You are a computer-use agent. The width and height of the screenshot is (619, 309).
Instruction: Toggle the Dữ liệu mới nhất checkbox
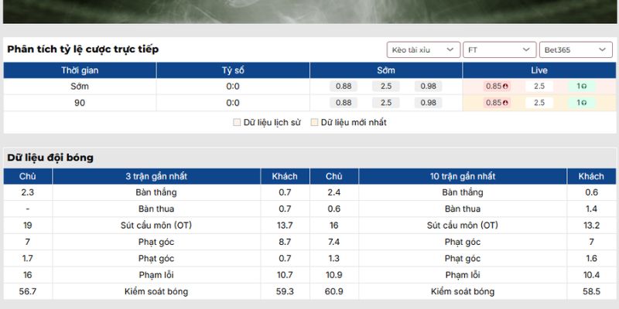click(x=314, y=122)
